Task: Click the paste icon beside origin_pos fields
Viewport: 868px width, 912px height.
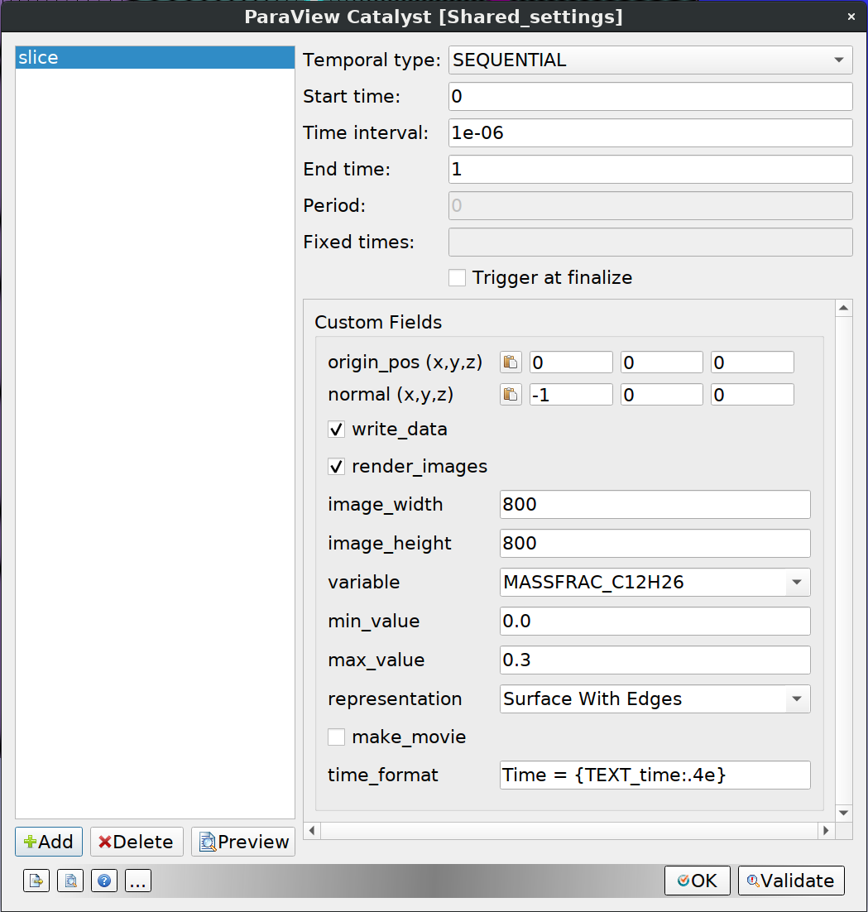Action: pos(511,362)
